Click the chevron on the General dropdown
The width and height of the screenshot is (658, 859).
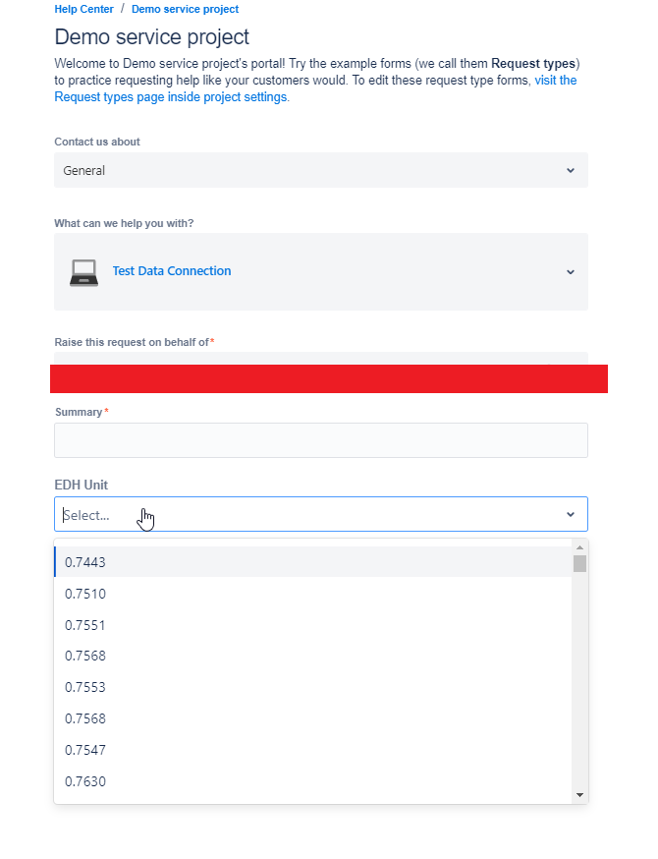571,170
